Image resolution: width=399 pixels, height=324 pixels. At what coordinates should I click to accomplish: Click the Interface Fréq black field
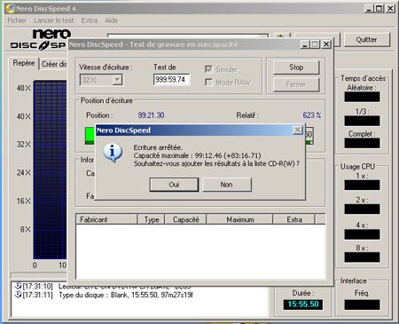coord(362,304)
